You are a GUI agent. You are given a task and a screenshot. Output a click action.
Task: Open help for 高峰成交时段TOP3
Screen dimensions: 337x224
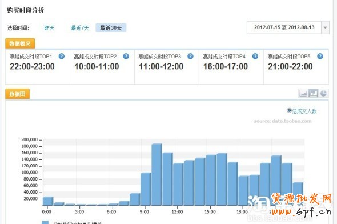pyautogui.click(x=190, y=57)
